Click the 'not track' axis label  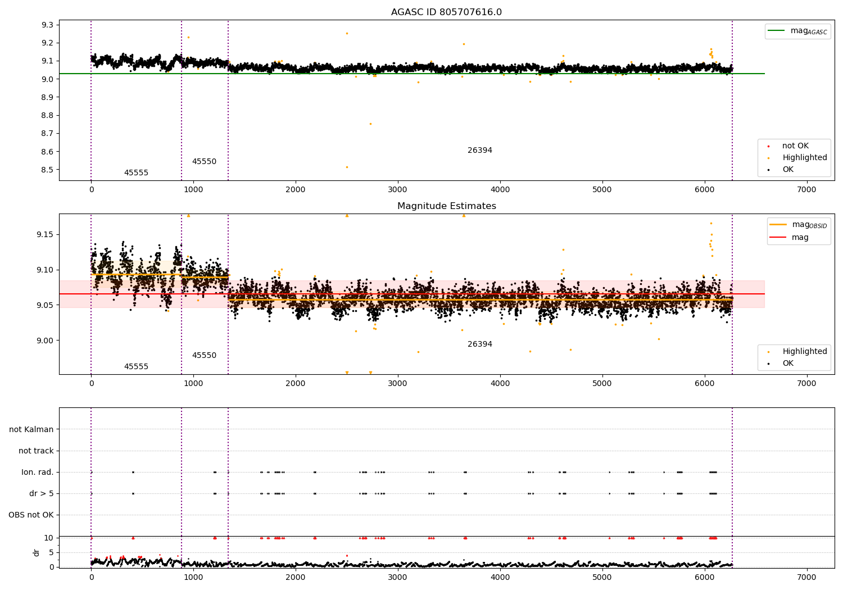(x=36, y=451)
